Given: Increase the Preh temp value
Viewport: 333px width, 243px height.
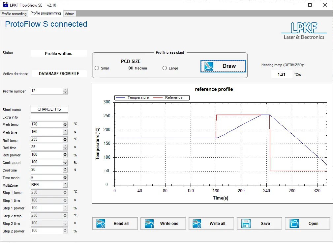Looking at the screenshot, I should pyautogui.click(x=65, y=123).
